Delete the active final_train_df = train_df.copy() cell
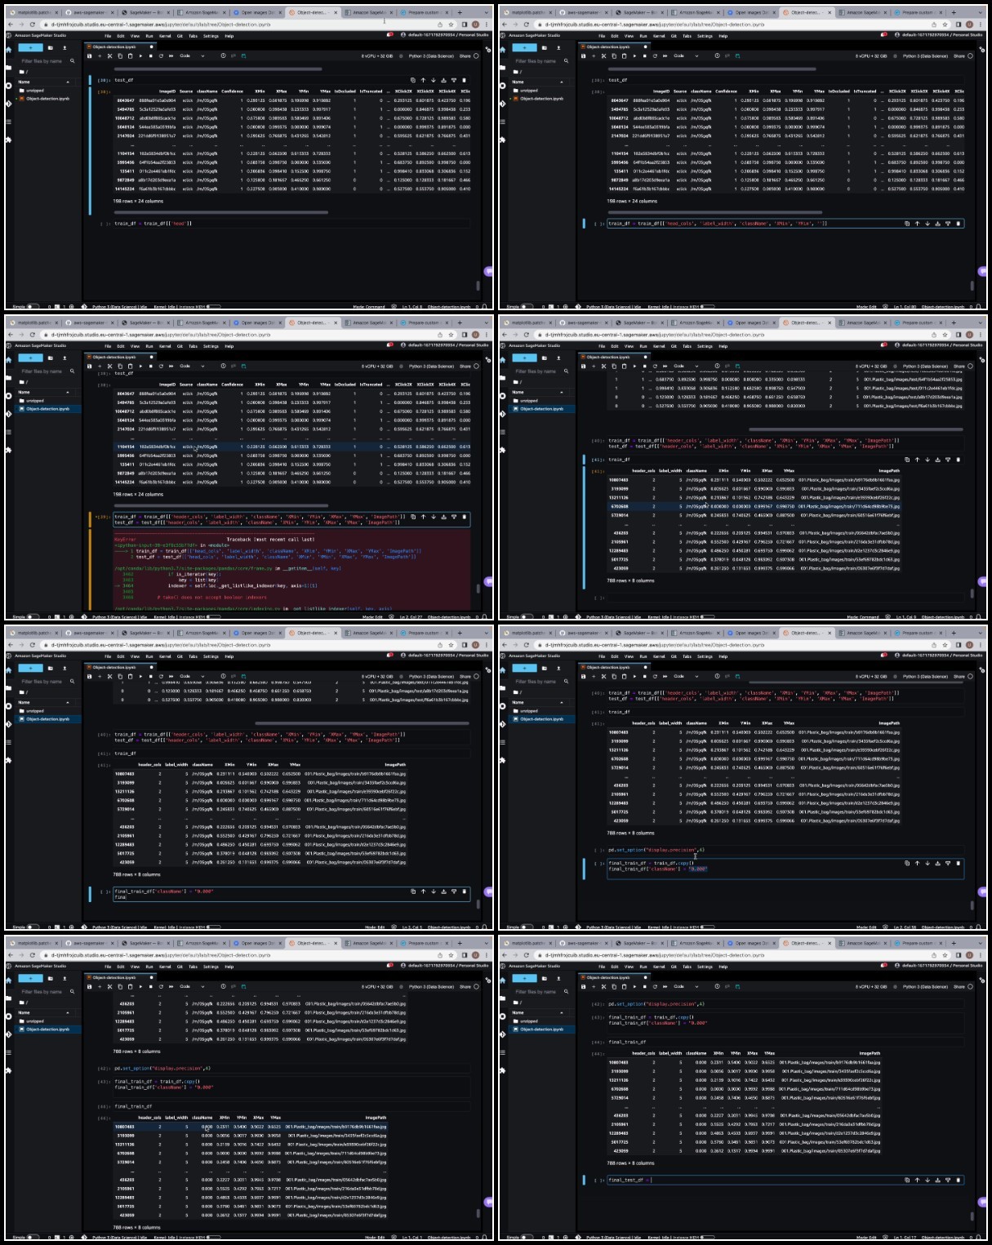The image size is (992, 1245). coord(959,863)
